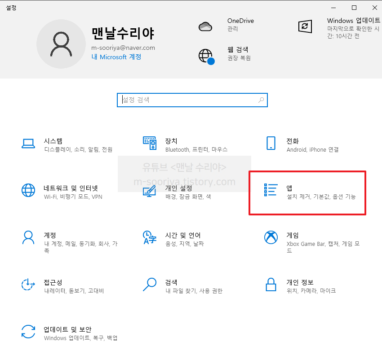The width and height of the screenshot is (382, 363).
Task: Click the OneDrive header label
Action: [241, 21]
